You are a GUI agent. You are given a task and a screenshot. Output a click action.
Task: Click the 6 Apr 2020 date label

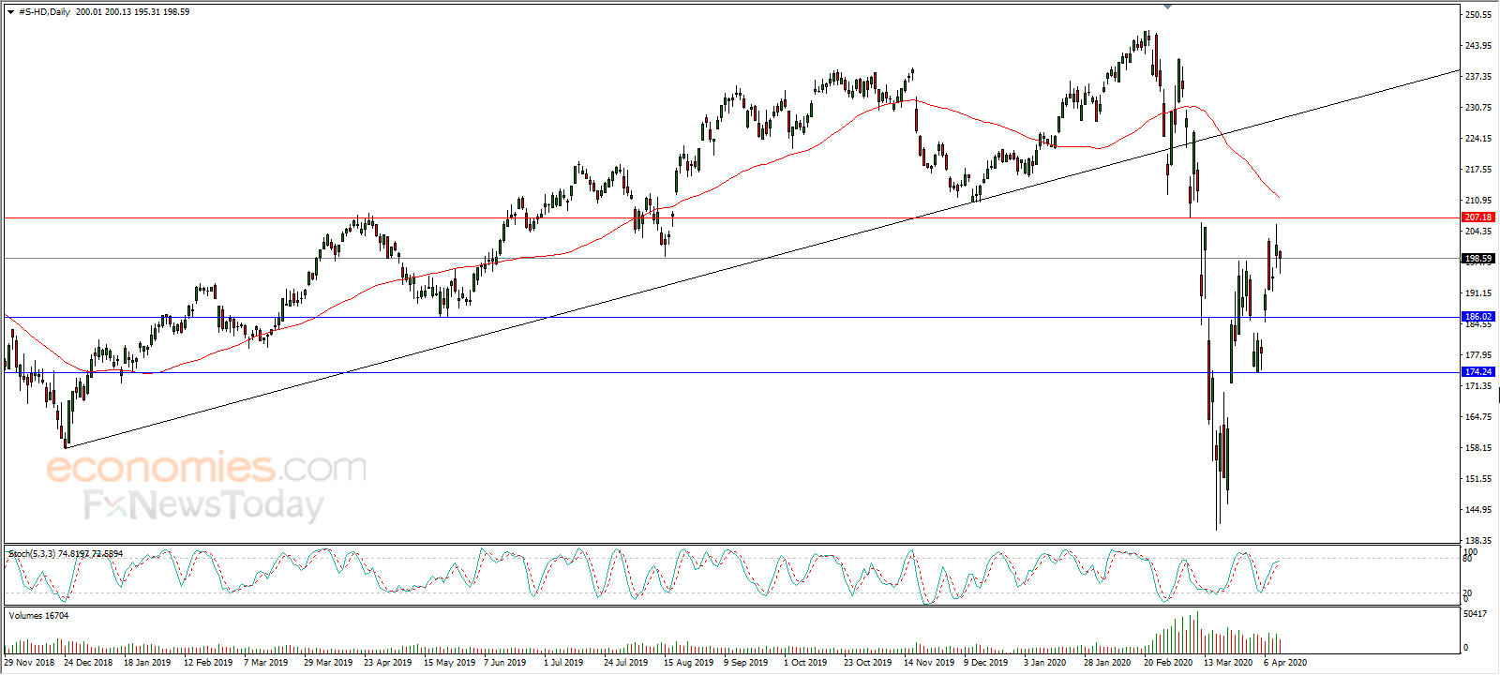tap(1285, 662)
